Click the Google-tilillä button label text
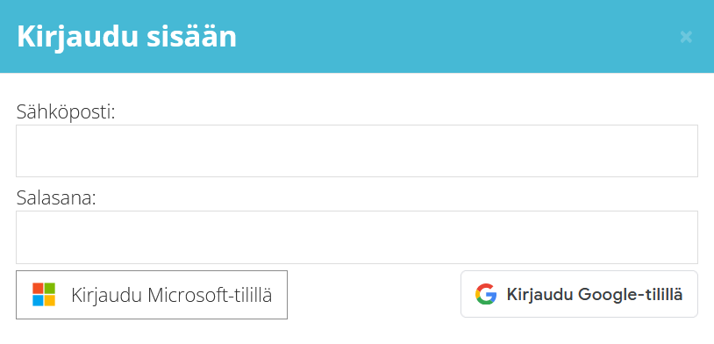This screenshot has height=344, width=714. click(594, 294)
